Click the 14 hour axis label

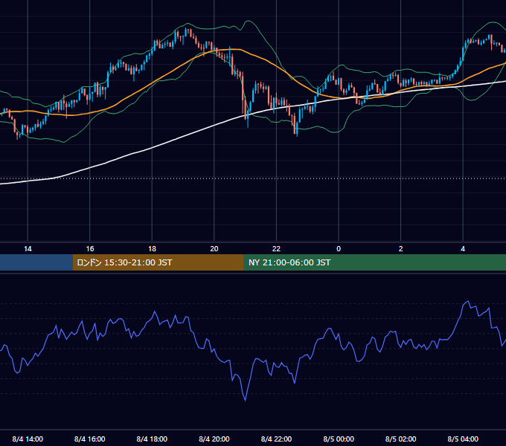(x=28, y=249)
